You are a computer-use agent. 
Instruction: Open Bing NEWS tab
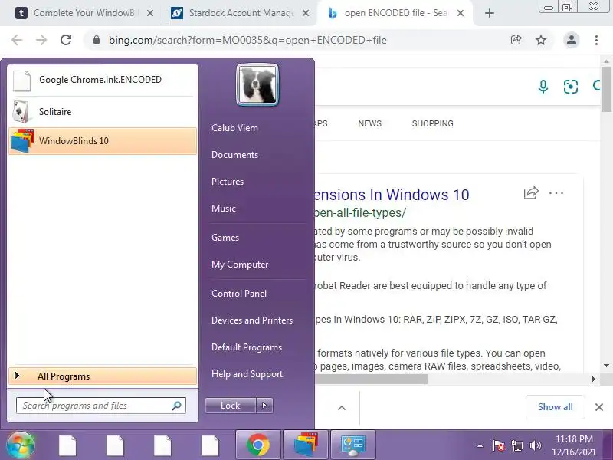click(x=369, y=123)
